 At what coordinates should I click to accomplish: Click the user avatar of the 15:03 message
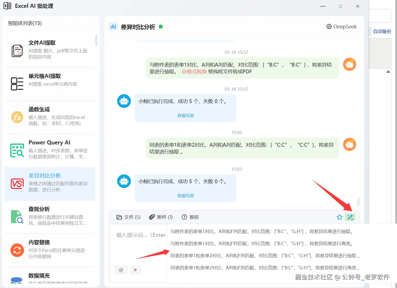[350, 144]
